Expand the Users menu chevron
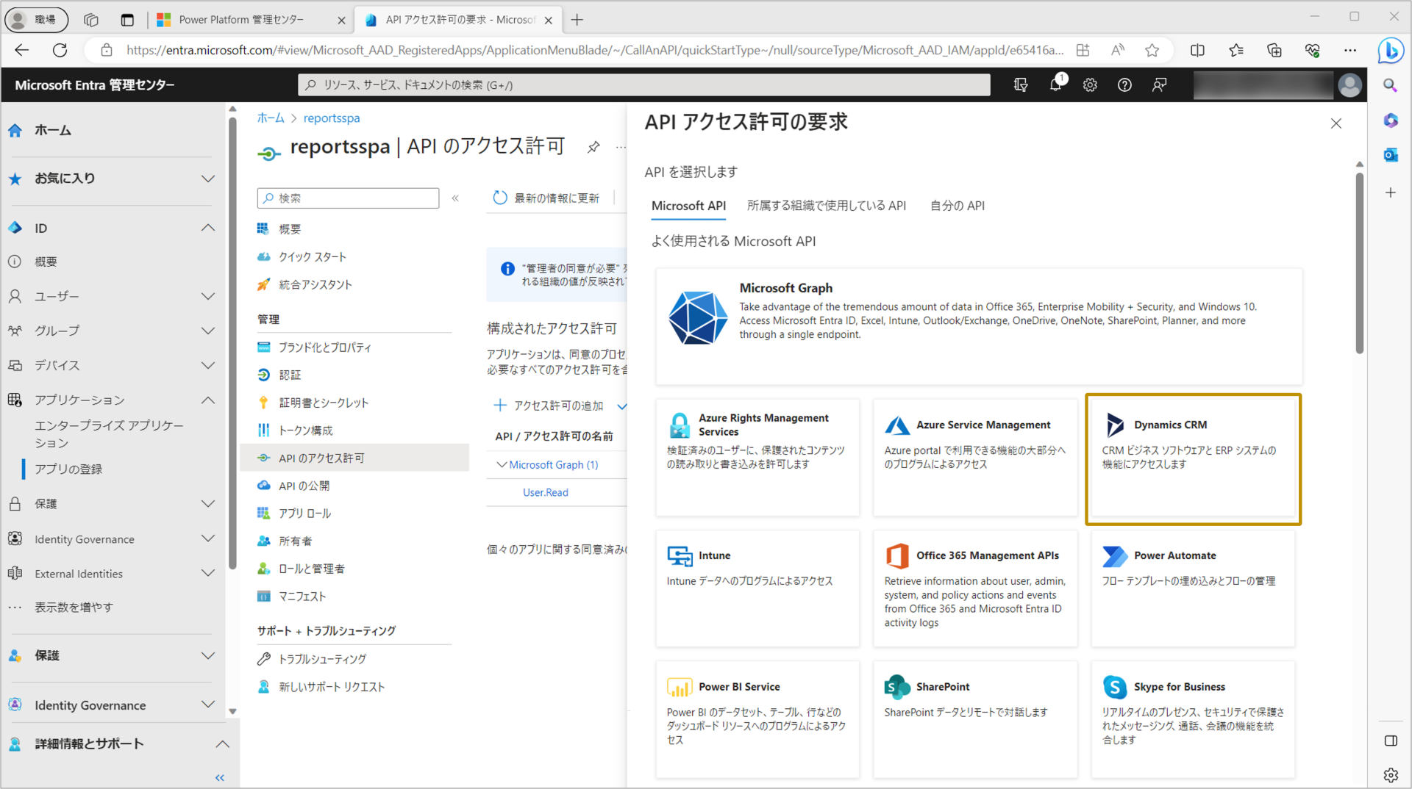This screenshot has height=789, width=1412. (208, 296)
